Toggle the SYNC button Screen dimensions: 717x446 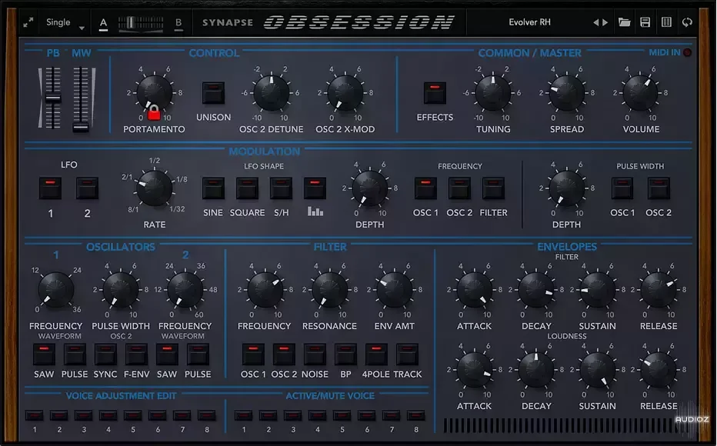105,354
